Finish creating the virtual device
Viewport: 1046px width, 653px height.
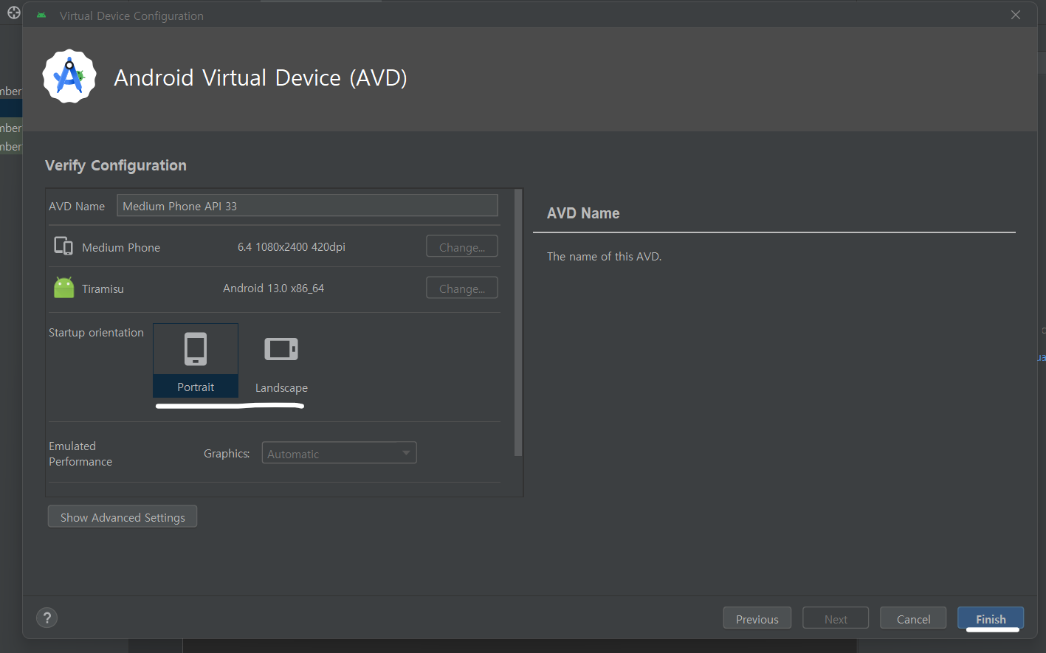coord(991,618)
